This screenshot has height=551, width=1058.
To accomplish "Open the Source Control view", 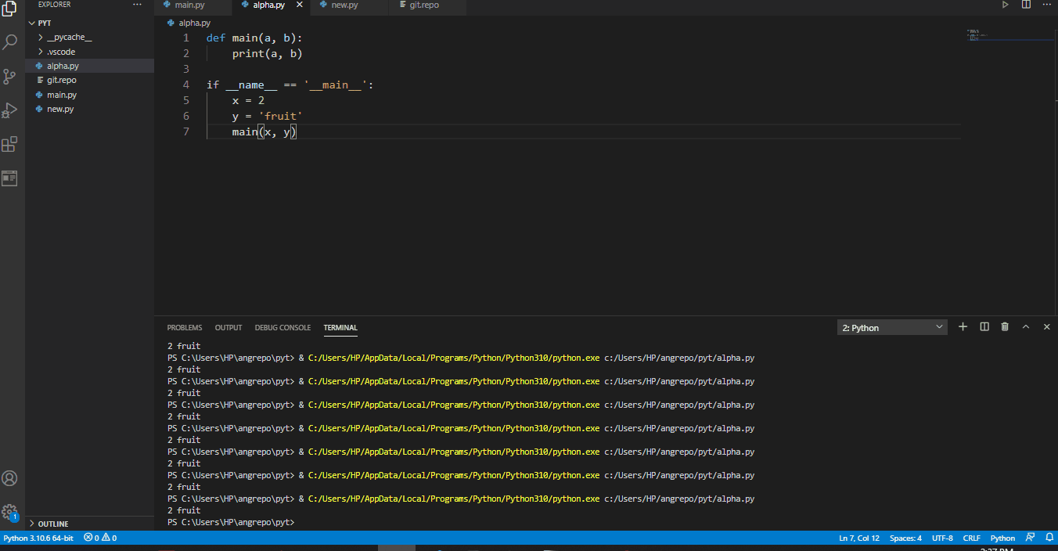I will [x=10, y=76].
